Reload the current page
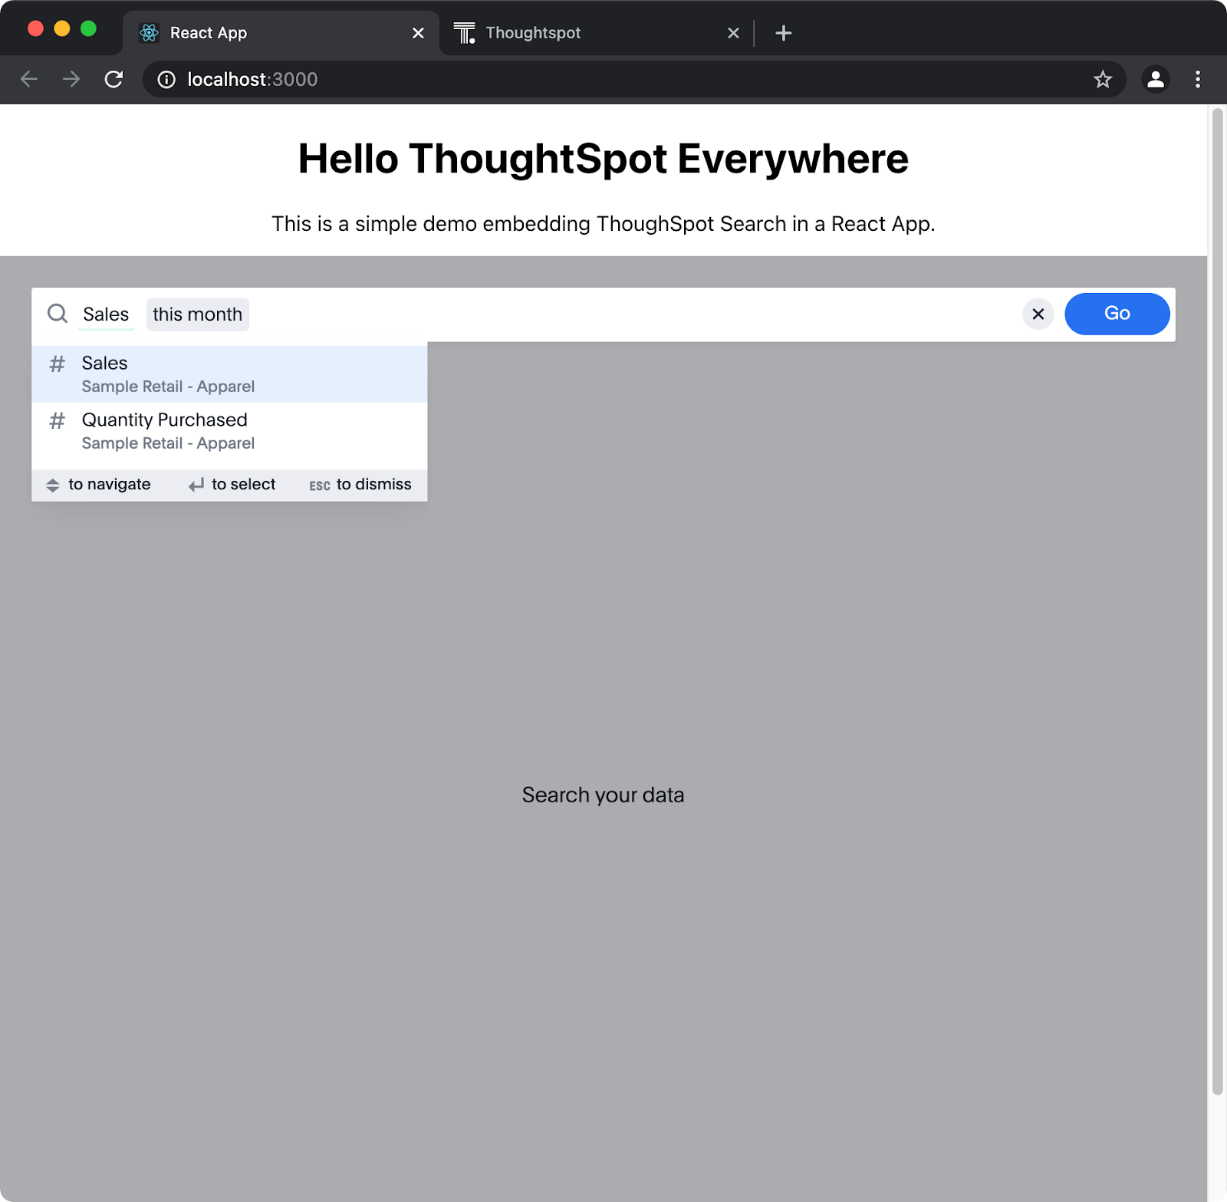Screen dimensions: 1227x1202 coord(113,79)
